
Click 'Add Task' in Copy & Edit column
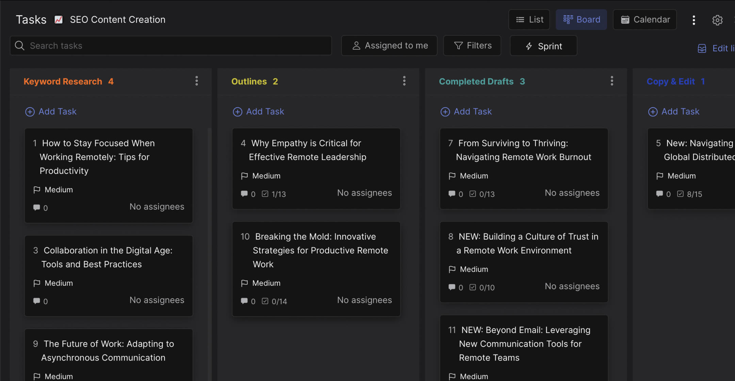click(x=674, y=111)
